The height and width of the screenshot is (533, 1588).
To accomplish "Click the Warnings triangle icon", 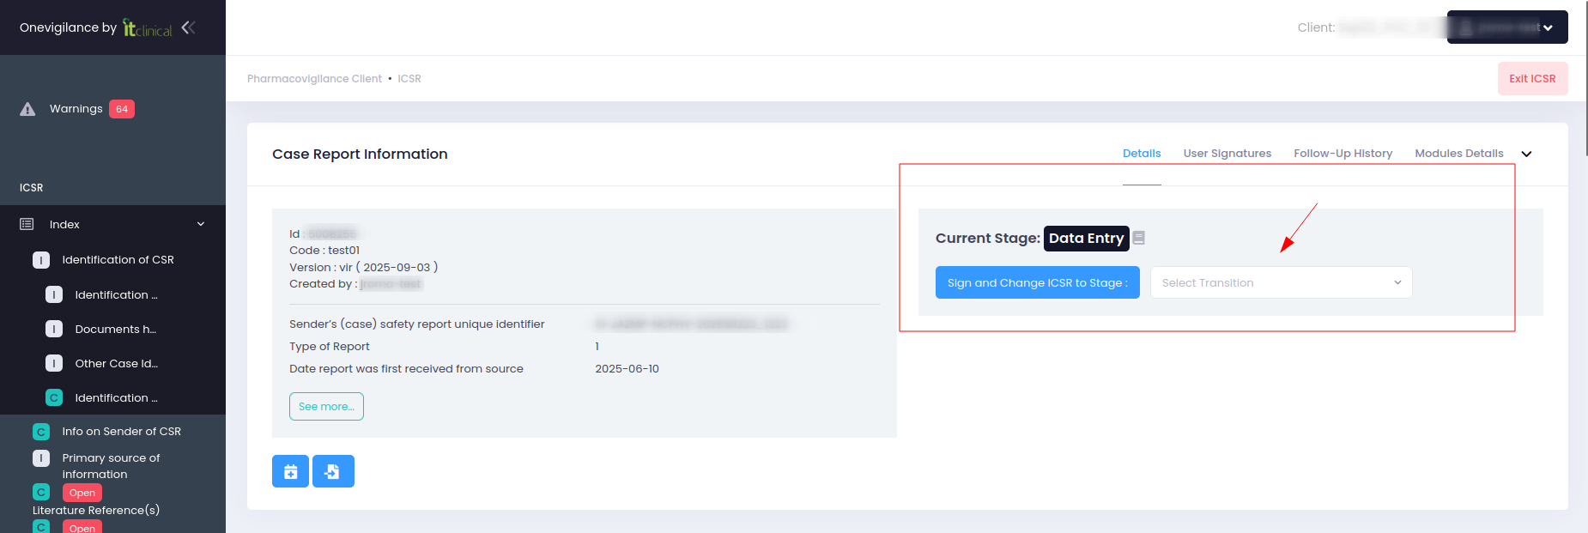I will click(x=27, y=109).
